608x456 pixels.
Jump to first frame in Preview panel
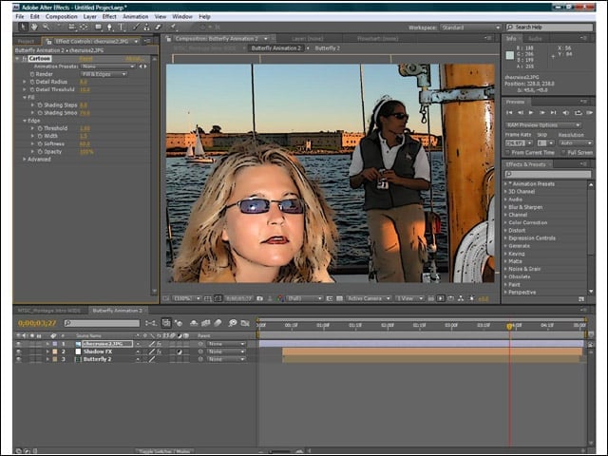click(x=509, y=112)
